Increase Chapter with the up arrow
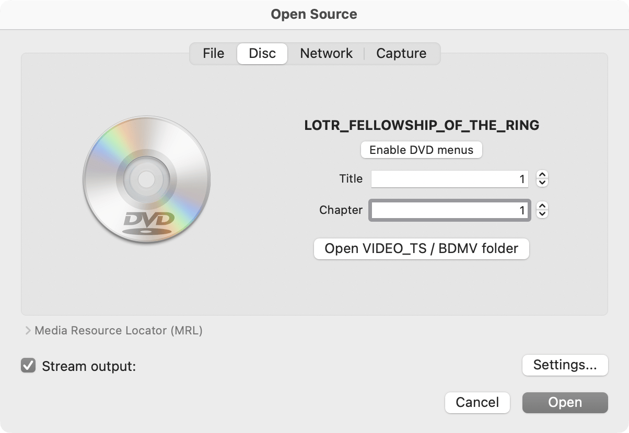 (542, 207)
